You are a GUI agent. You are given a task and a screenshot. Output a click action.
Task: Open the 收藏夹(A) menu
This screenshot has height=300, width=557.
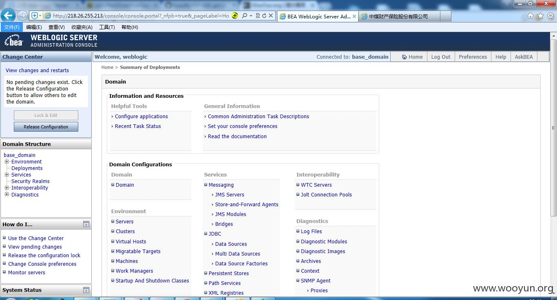tap(82, 27)
